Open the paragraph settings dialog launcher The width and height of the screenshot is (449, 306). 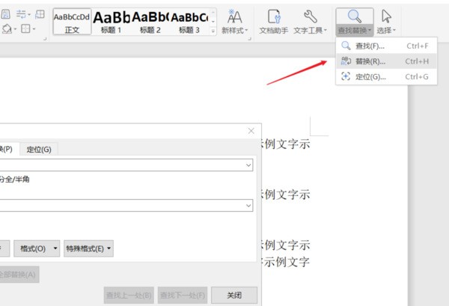click(45, 39)
